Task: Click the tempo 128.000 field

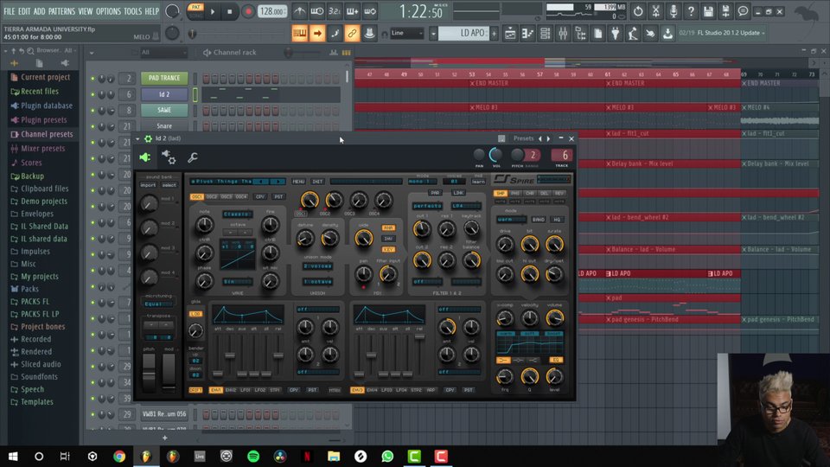Action: coord(272,11)
